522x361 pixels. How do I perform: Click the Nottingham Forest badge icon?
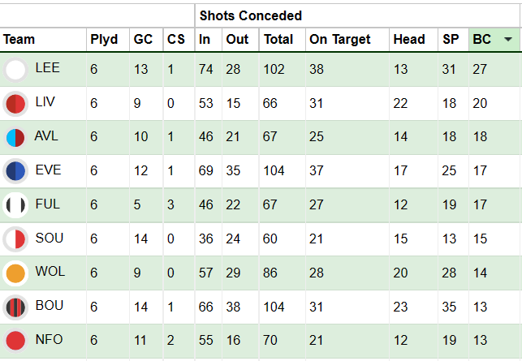[x=15, y=341]
